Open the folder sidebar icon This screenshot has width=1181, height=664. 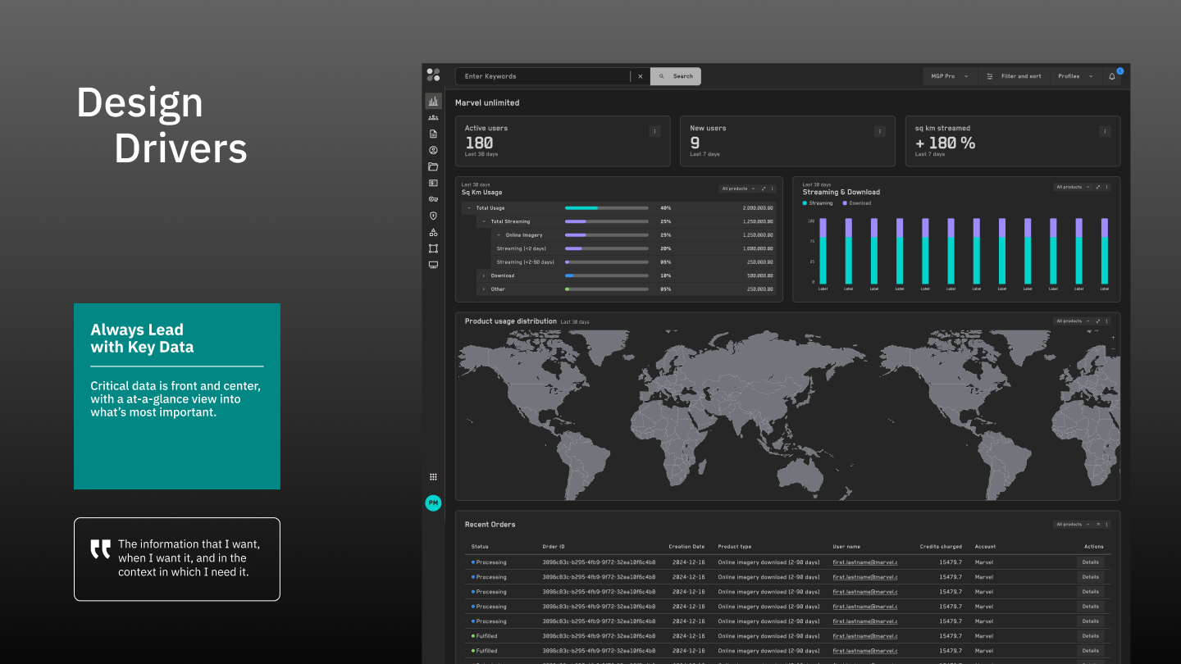[x=433, y=166]
